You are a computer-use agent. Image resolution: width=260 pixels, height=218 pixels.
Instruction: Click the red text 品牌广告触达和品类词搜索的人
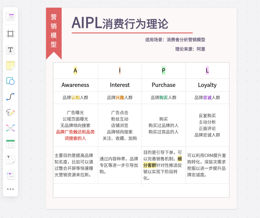click(x=75, y=135)
